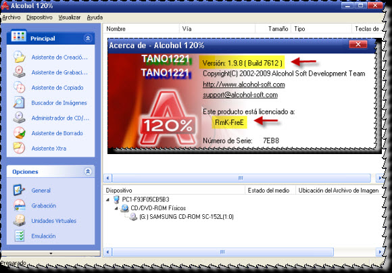
Task: Open the Emulación checklist icon
Action: [x=19, y=236]
